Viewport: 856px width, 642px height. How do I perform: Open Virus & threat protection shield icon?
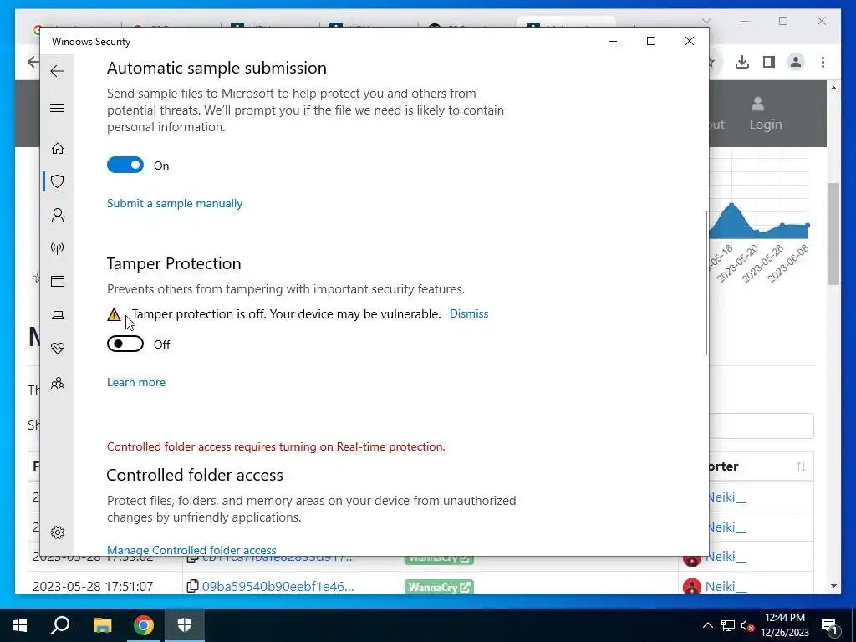pos(58,181)
